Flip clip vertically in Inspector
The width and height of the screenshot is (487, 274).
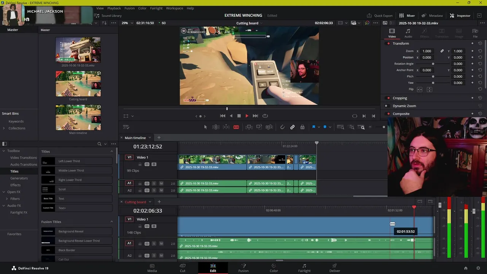click(x=429, y=89)
